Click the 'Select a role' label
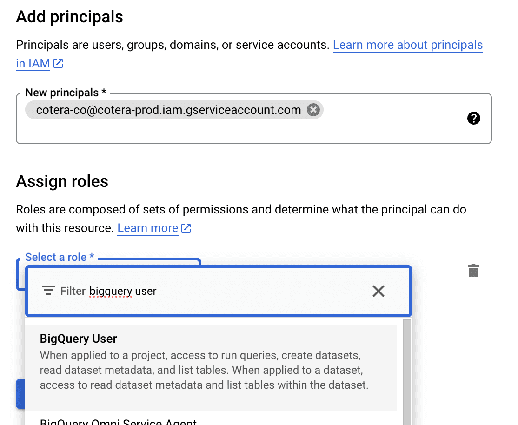 coord(56,257)
